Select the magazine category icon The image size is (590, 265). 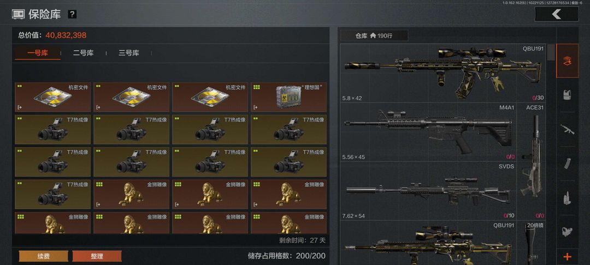pyautogui.click(x=567, y=163)
